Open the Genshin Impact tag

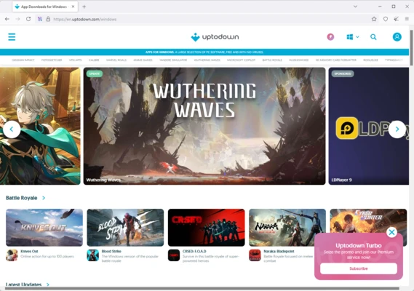[x=23, y=60]
